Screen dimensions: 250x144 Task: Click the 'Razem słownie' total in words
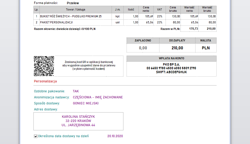[65, 29]
